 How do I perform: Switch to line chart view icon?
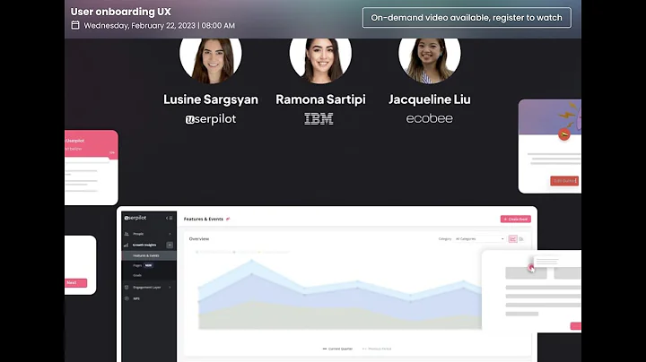(513, 239)
